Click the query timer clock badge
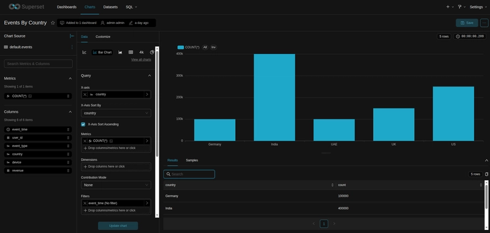 point(470,36)
